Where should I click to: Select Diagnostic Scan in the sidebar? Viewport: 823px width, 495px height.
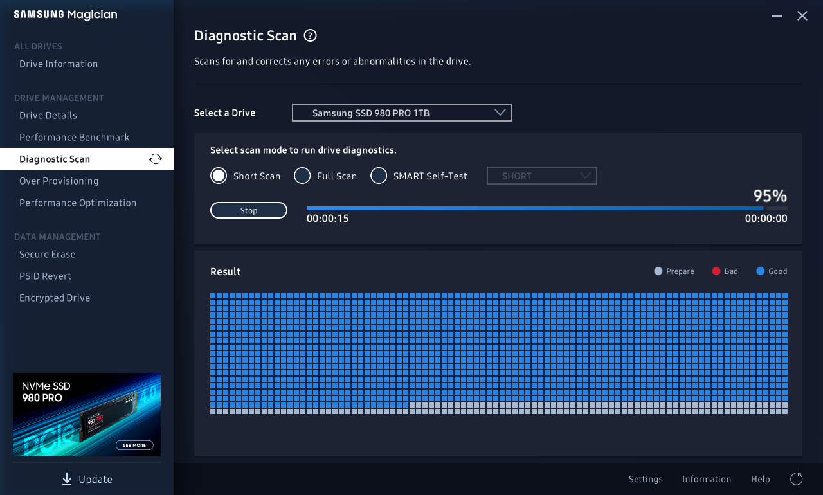[x=87, y=159]
